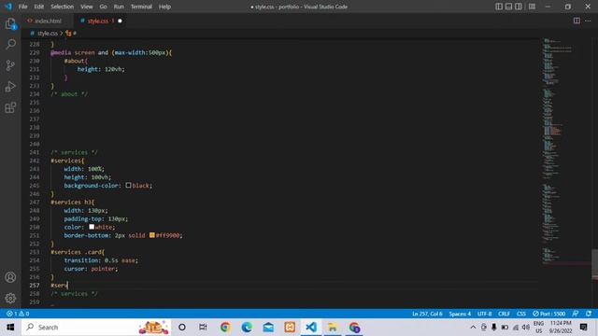Image resolution: width=598 pixels, height=336 pixels.
Task: Open the View menu
Action: (x=87, y=7)
